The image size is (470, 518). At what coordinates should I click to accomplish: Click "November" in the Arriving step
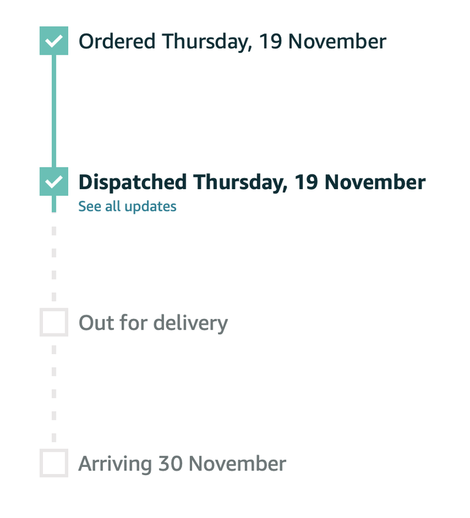237,464
